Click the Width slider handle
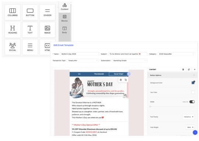The width and height of the screenshot is (199, 141). coord(150,106)
